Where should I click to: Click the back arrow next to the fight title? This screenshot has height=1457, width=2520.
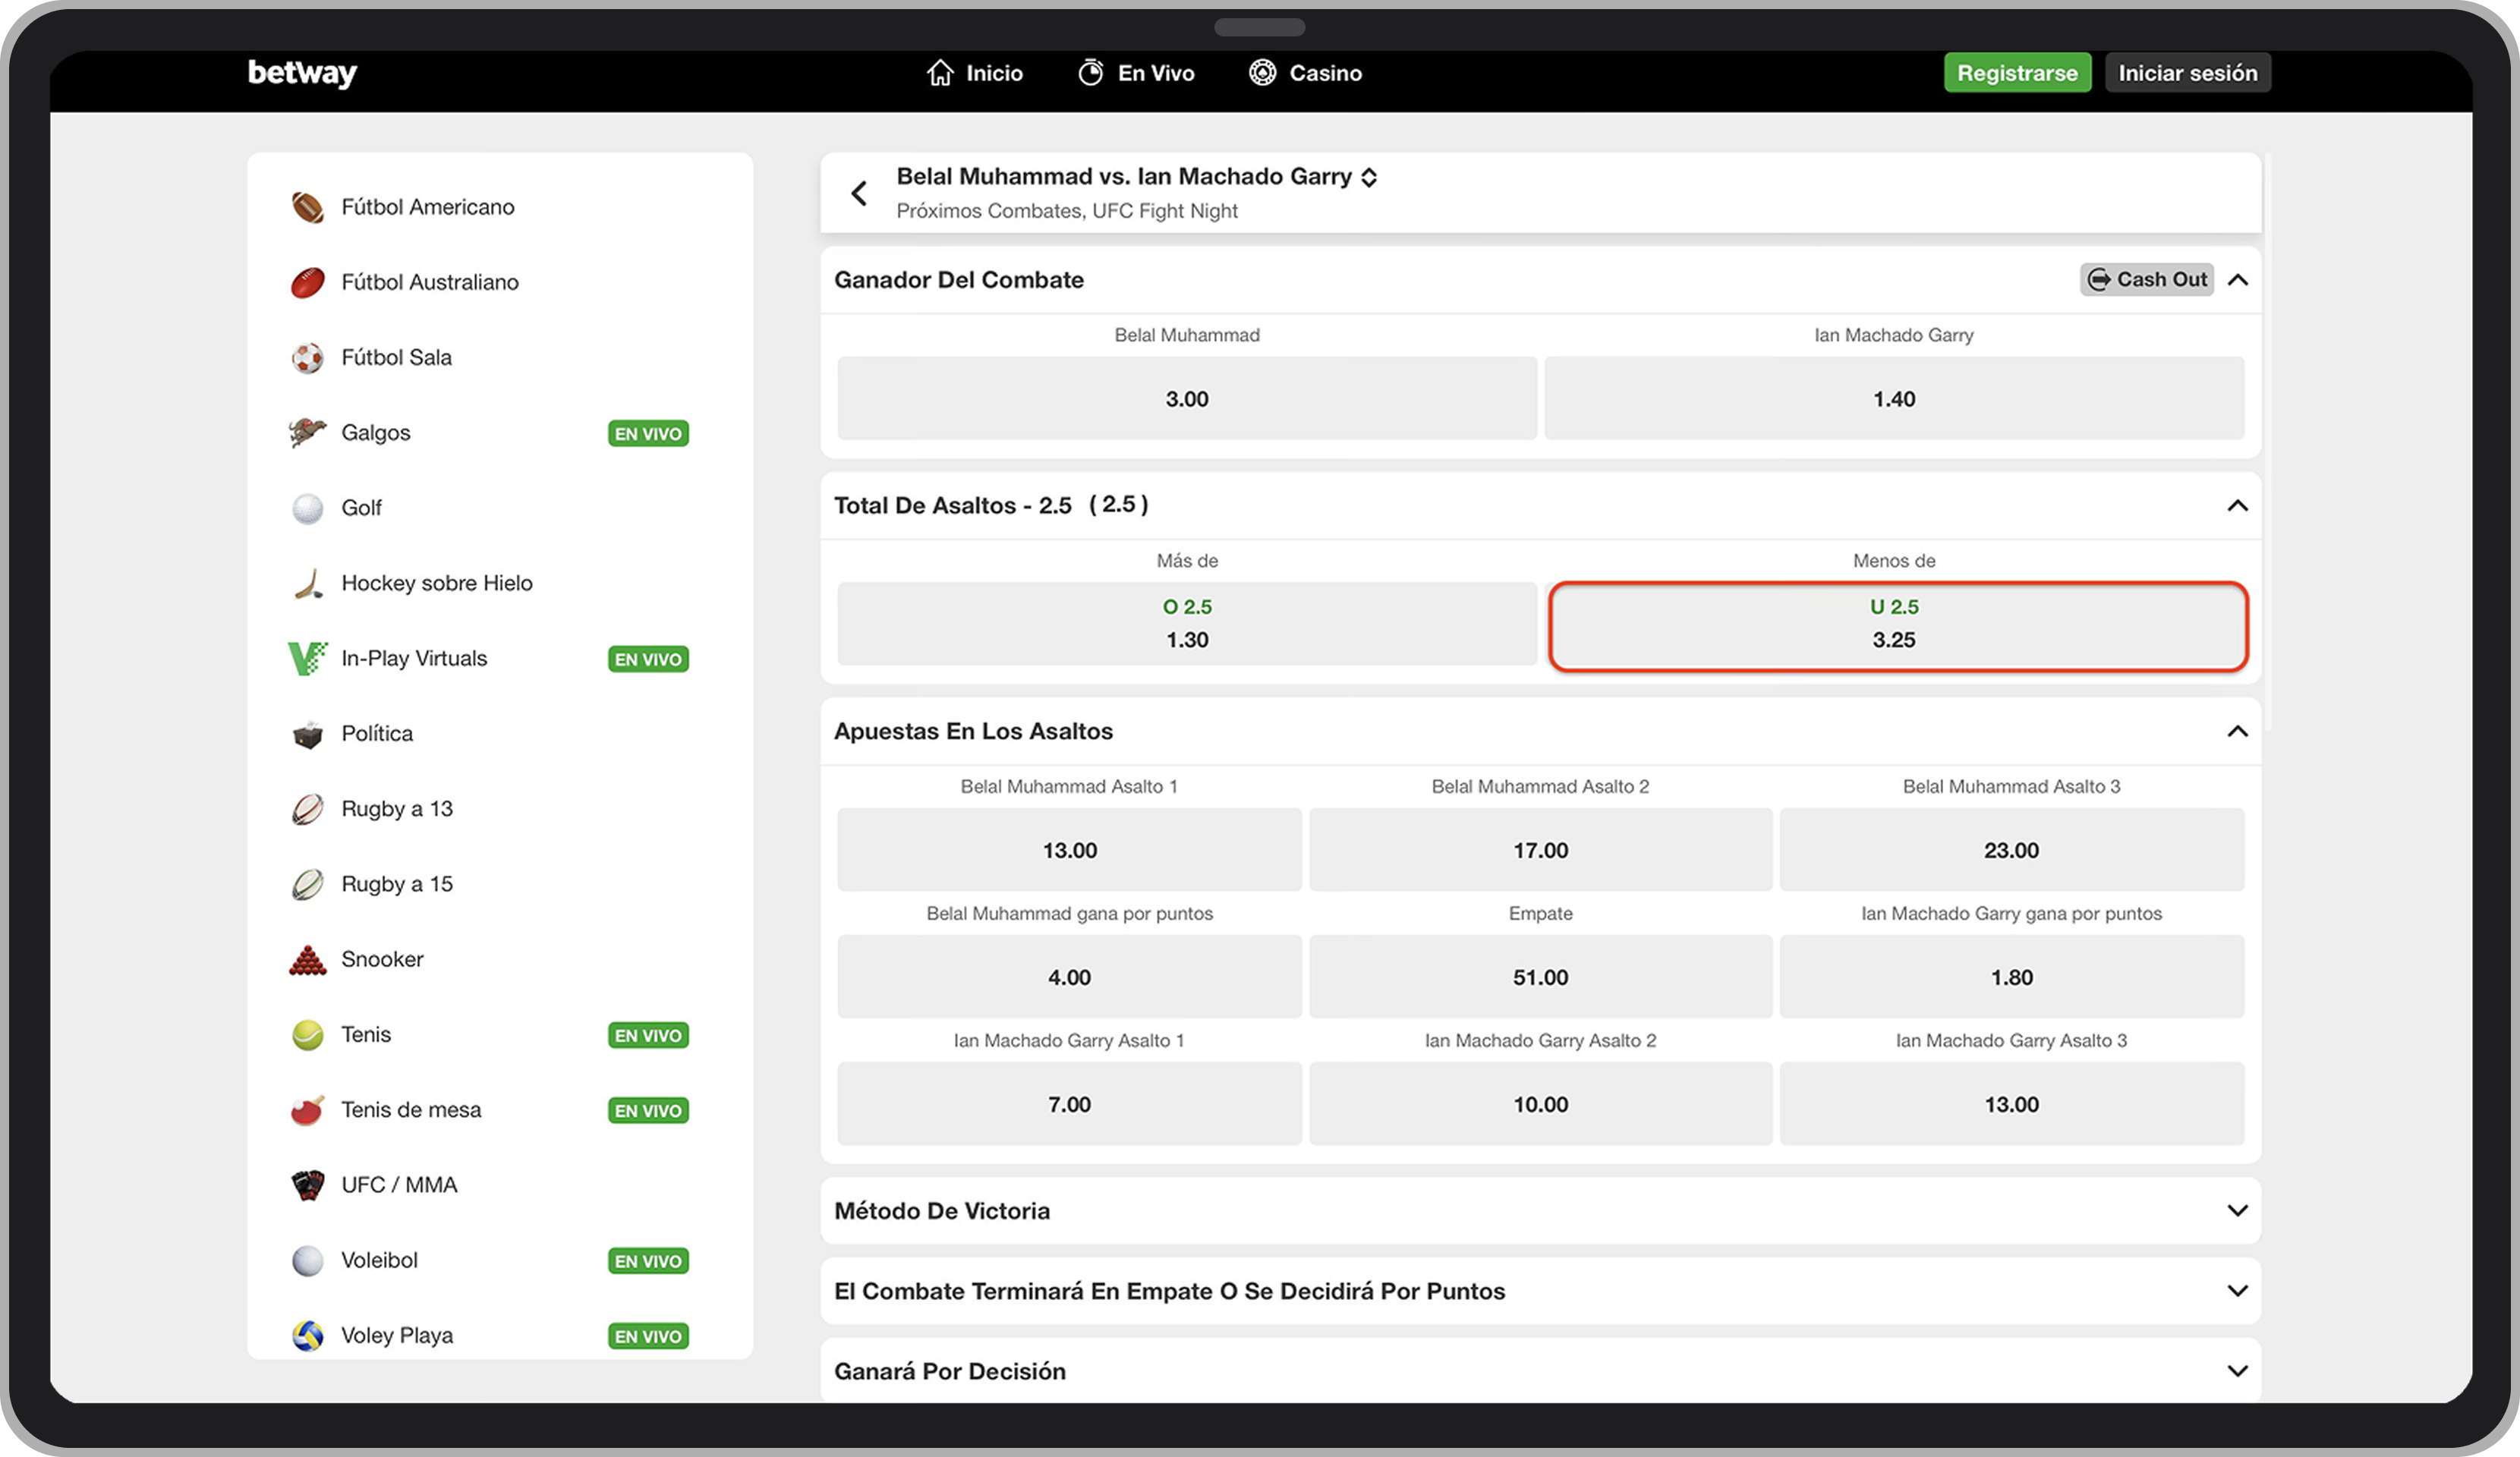[x=859, y=192]
